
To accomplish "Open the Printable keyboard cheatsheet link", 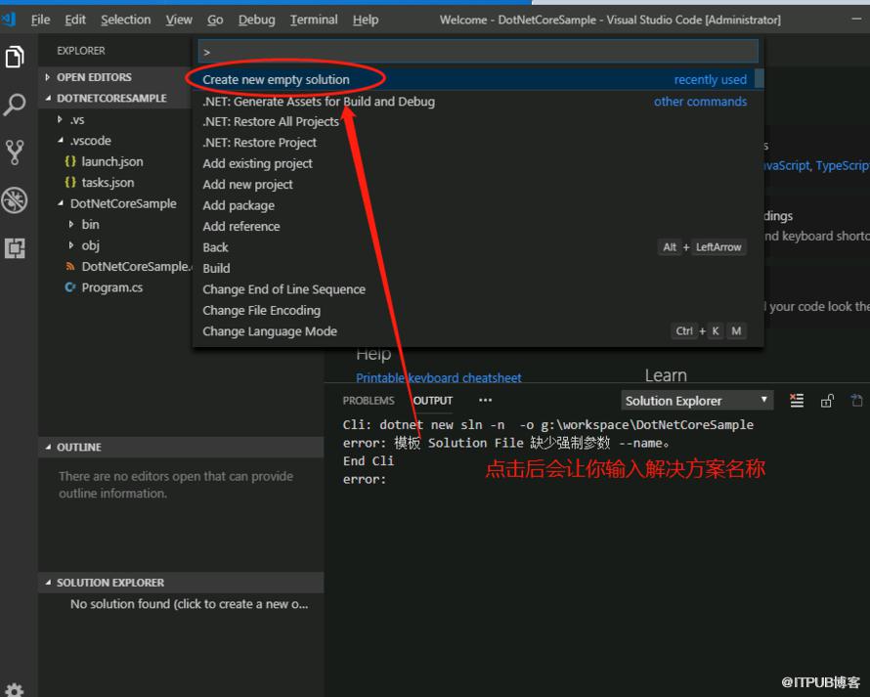I will [438, 378].
